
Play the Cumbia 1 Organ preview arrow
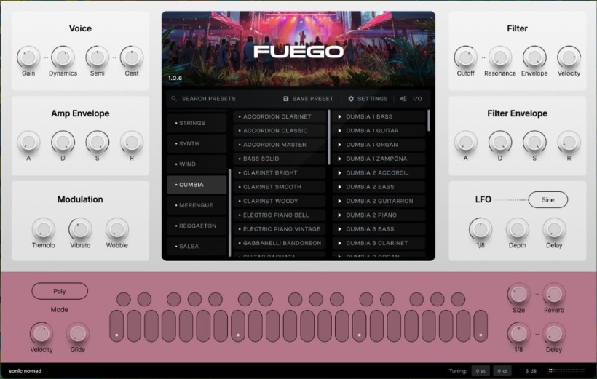pos(339,145)
